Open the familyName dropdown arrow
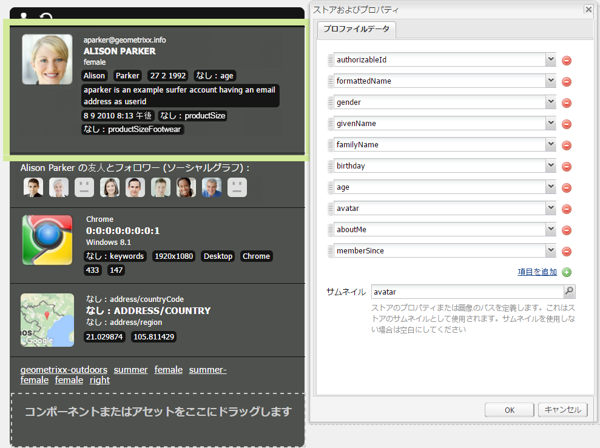Screen dimensions: 600x448 pyautogui.click(x=551, y=144)
